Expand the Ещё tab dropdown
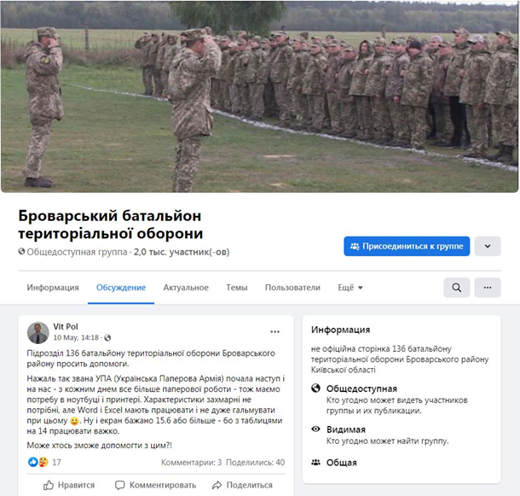 (x=350, y=288)
